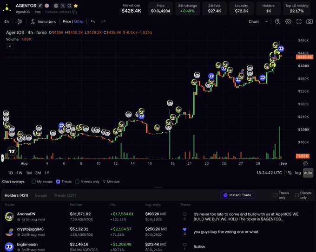The width and height of the screenshot is (316, 252).
Task: Open the 4h interval dropdown
Action: pyautogui.click(x=7, y=21)
